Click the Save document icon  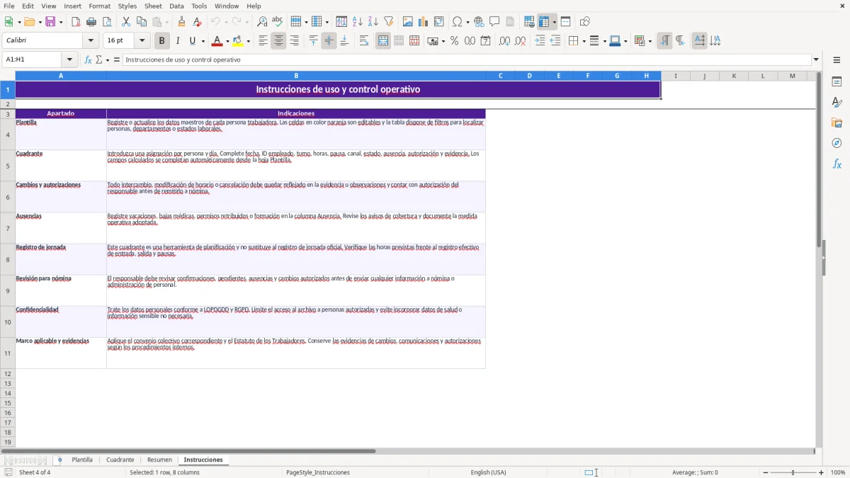[52, 22]
